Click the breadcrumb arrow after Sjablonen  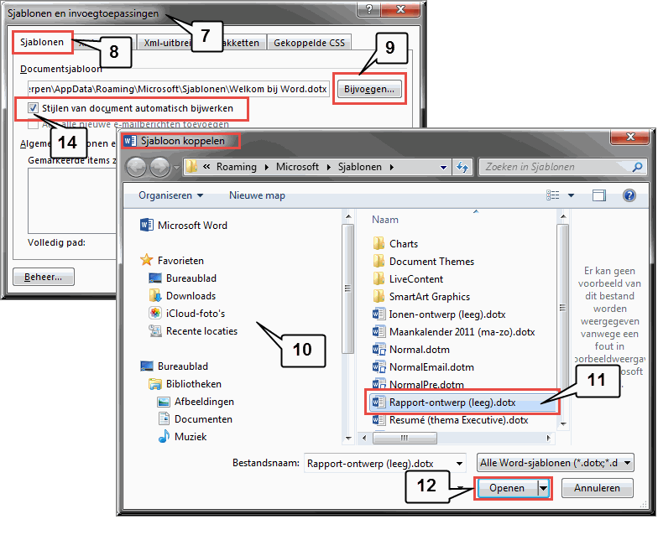pyautogui.click(x=391, y=167)
